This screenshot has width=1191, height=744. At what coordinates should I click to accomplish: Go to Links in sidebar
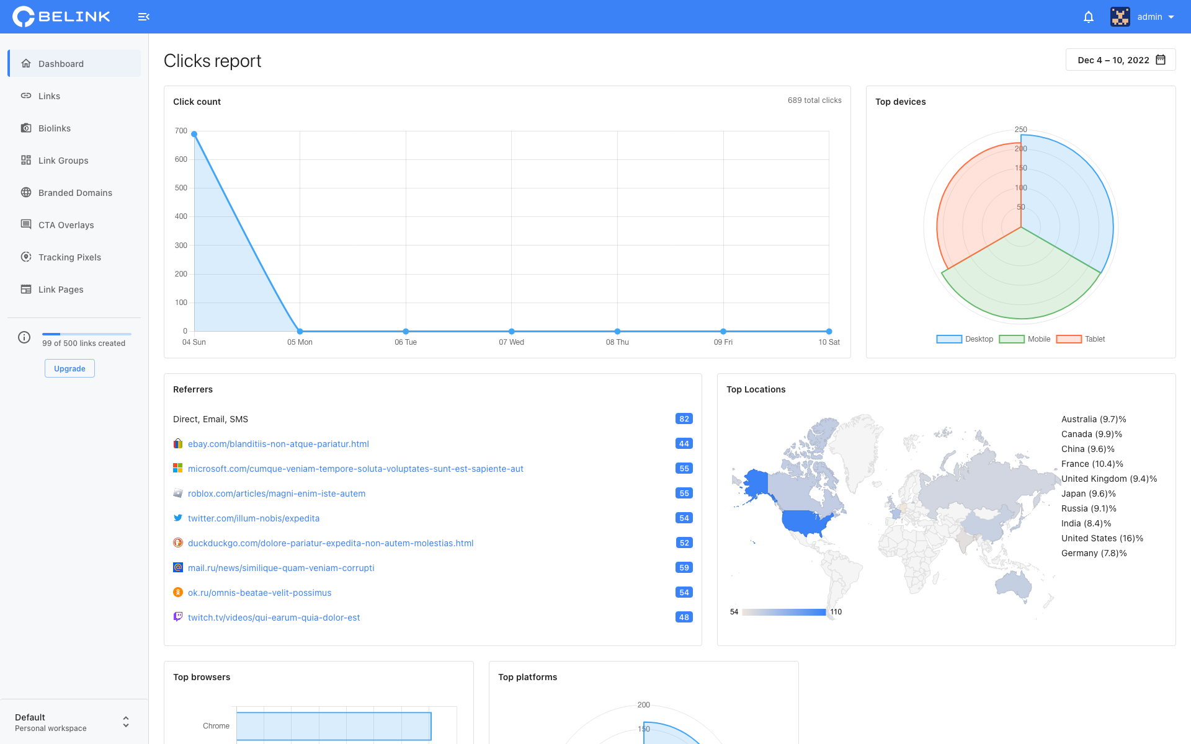tap(50, 96)
